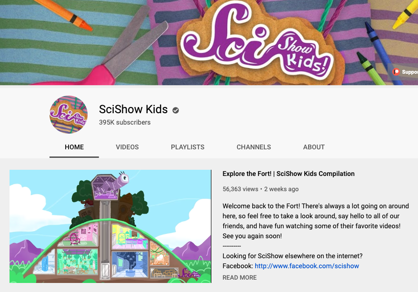The image size is (418, 292).
Task: Expand the description with Read More
Action: click(239, 278)
